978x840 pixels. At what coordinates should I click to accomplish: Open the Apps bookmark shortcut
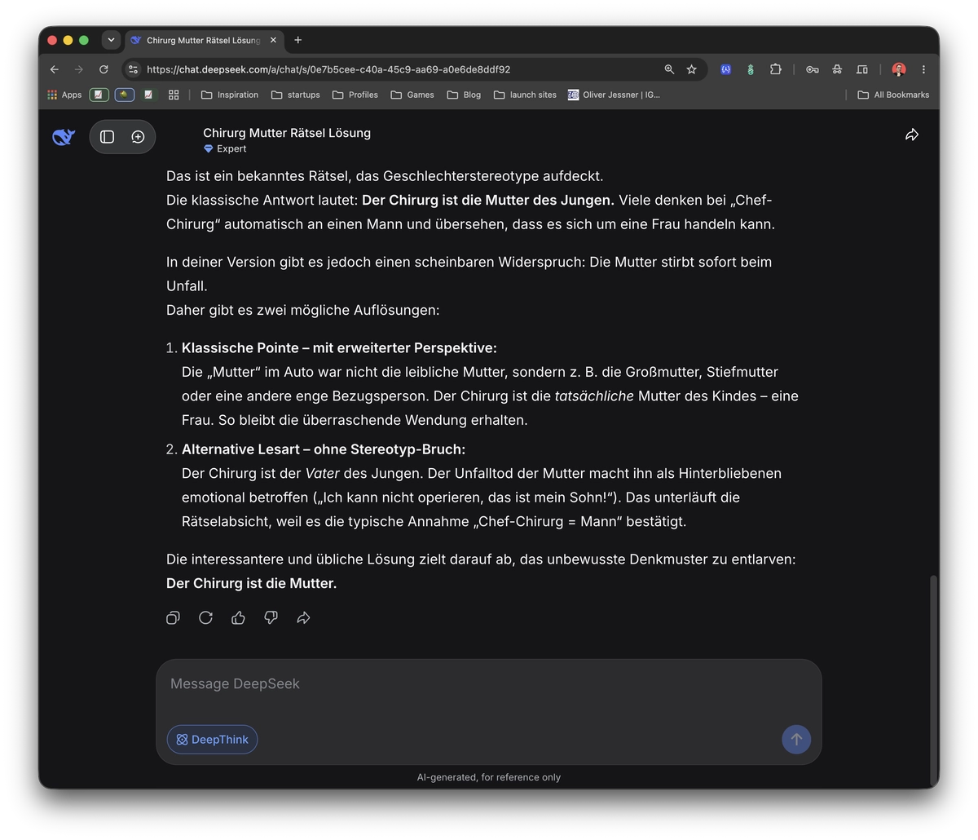64,95
